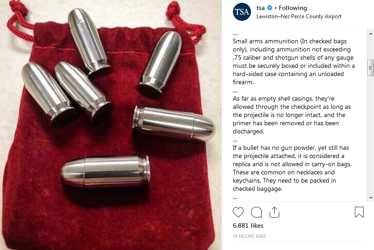Click the bullet replicas photo
This screenshot has width=374, height=250.
point(111,125)
